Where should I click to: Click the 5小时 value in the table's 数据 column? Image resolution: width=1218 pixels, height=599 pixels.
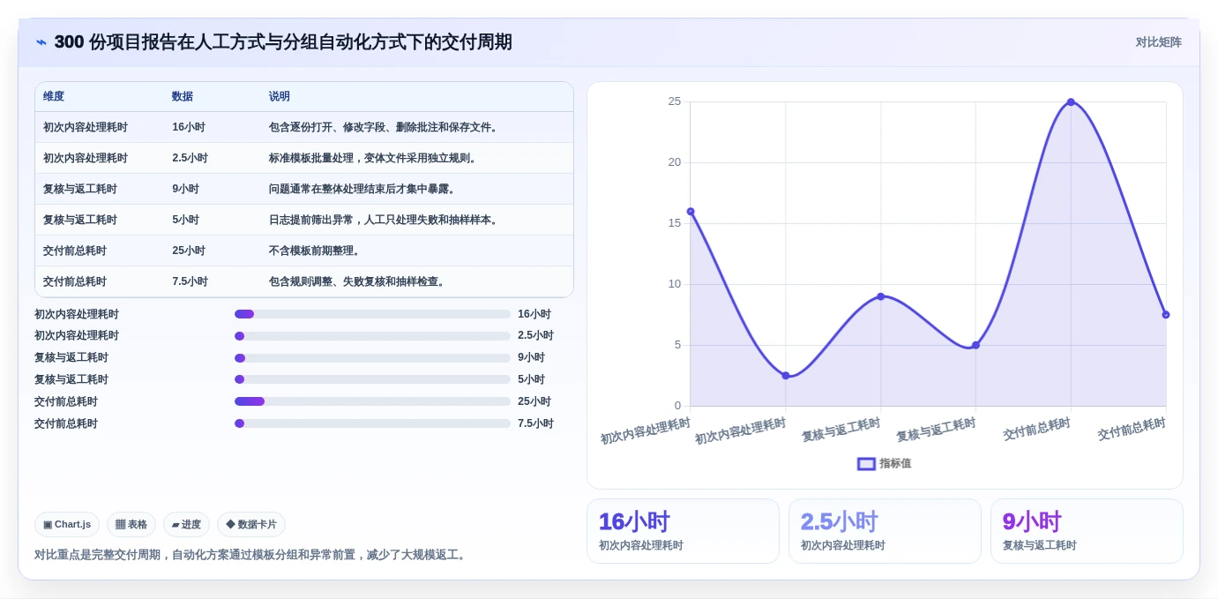186,220
